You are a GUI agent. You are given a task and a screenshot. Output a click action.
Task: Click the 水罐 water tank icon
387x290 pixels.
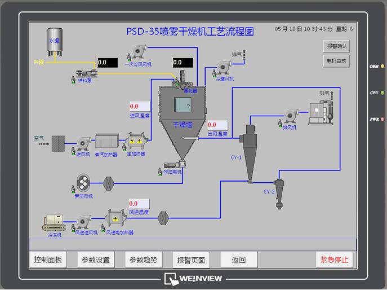(54, 42)
